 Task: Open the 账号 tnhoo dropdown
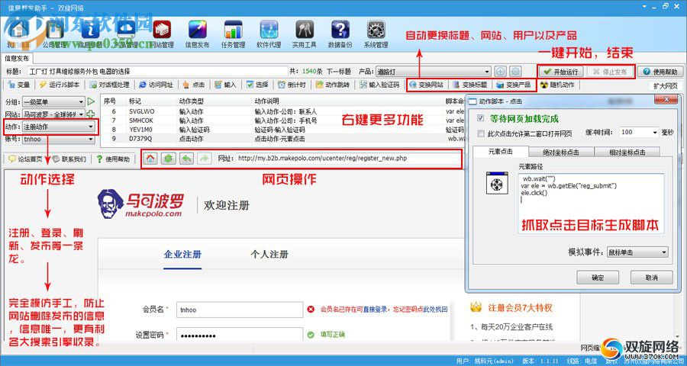pyautogui.click(x=58, y=140)
